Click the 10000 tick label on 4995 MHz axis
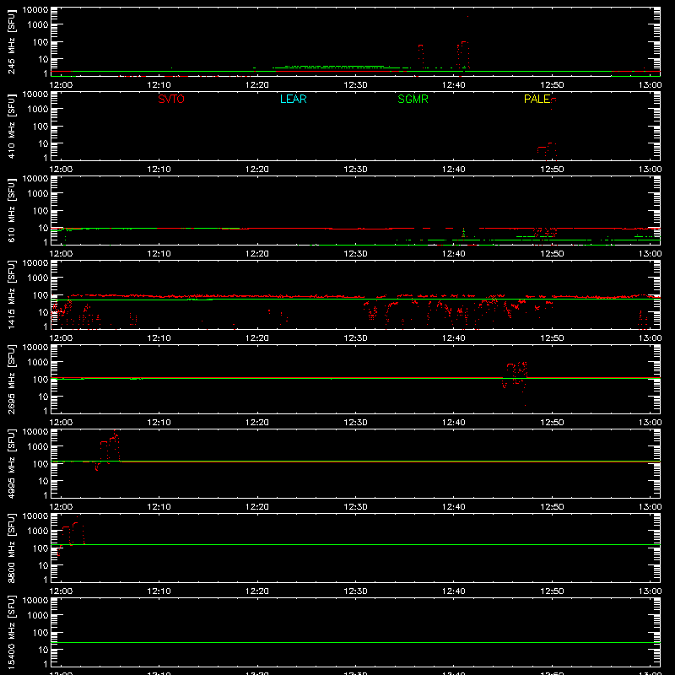The width and height of the screenshot is (675, 675). tap(35, 432)
